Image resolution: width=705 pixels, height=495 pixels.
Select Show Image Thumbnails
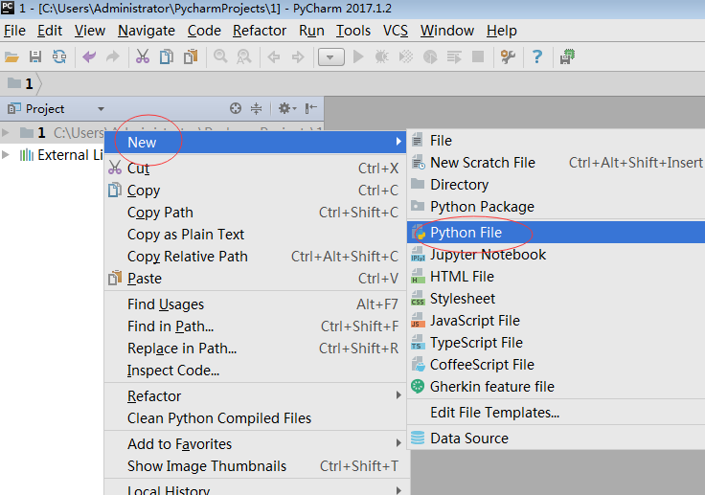coord(256,466)
